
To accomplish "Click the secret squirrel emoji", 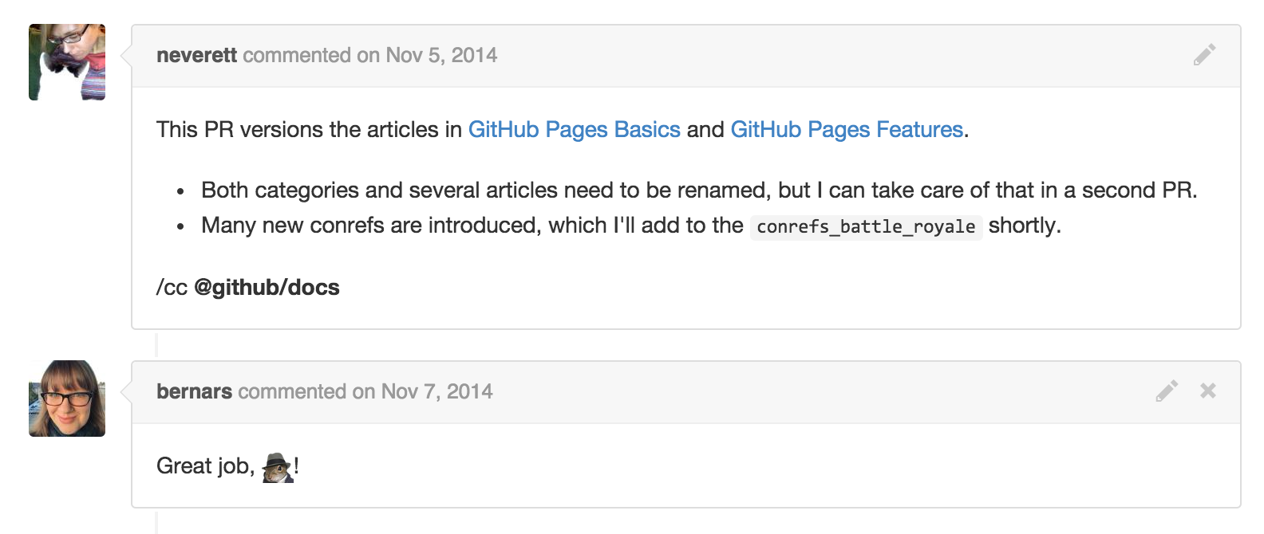I will coord(277,467).
